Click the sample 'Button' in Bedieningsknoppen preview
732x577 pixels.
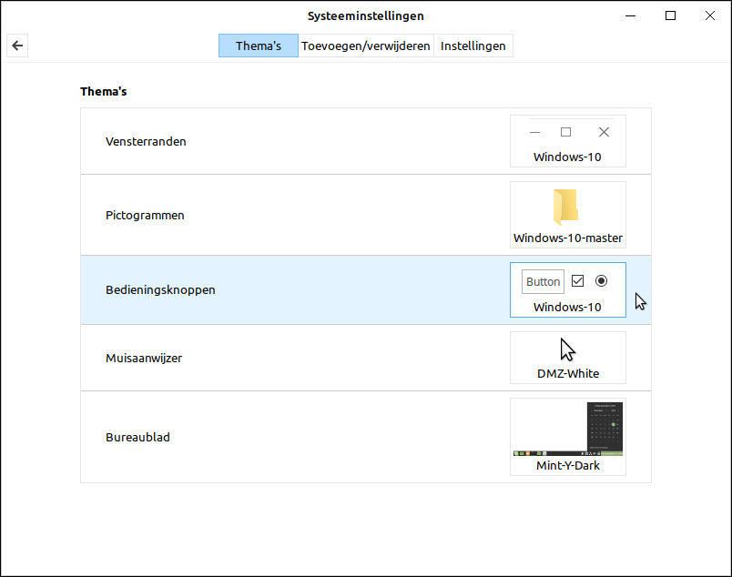(x=543, y=281)
